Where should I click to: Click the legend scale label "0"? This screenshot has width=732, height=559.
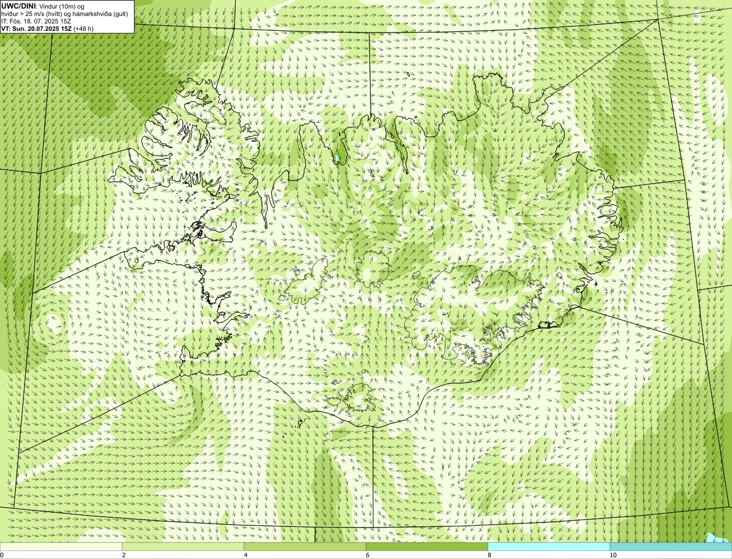pyautogui.click(x=2, y=555)
